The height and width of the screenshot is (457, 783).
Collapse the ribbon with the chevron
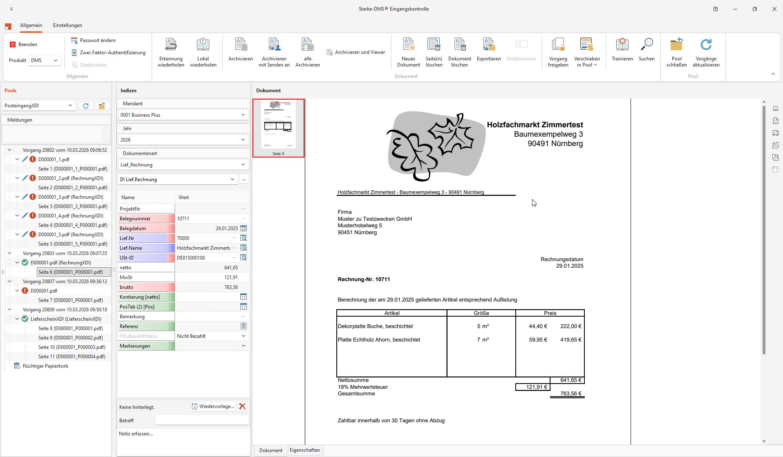773,74
